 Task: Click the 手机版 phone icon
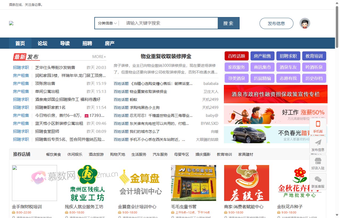[x=318, y=124]
